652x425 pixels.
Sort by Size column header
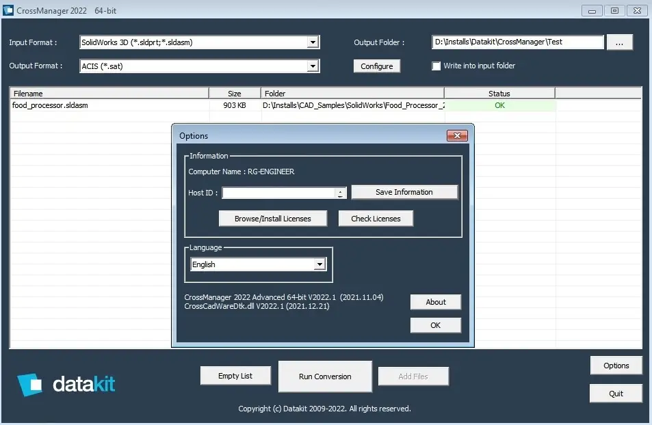coord(235,94)
